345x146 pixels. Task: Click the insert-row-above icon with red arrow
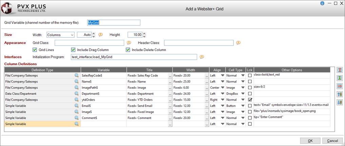(x=340, y=70)
